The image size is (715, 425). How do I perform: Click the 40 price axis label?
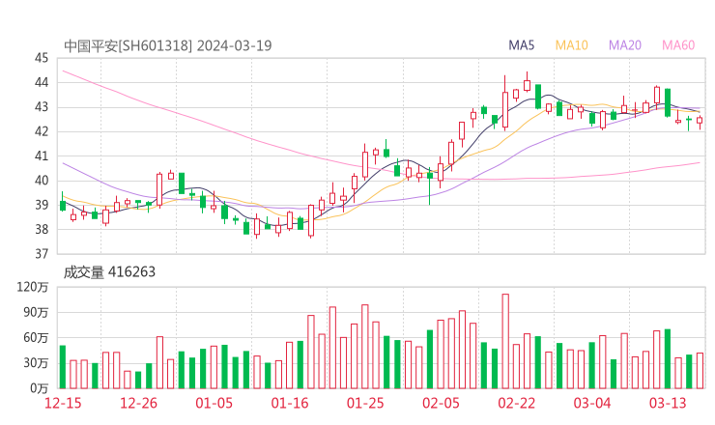42,181
